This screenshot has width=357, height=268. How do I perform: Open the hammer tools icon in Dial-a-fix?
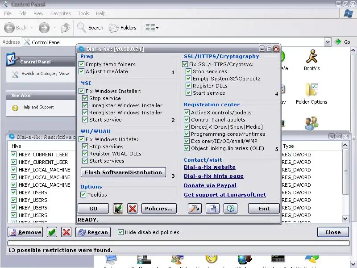point(195,208)
